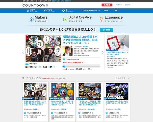
Task: Switch language via English link
Action: (x=127, y=5)
